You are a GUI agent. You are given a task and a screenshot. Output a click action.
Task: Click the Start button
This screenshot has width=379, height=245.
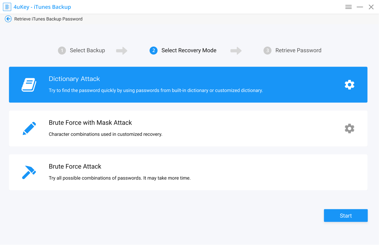click(346, 215)
